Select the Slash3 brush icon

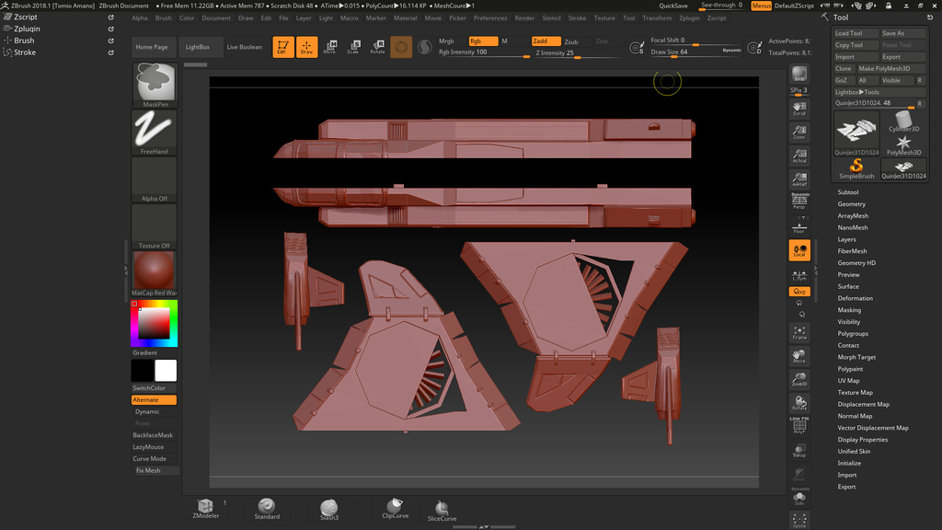point(329,509)
